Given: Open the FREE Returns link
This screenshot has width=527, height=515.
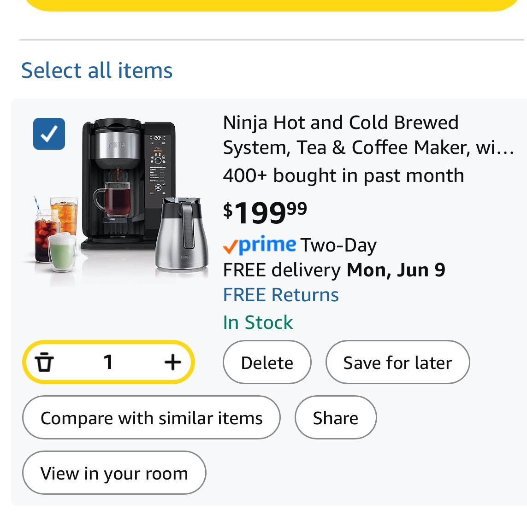Looking at the screenshot, I should (x=281, y=295).
